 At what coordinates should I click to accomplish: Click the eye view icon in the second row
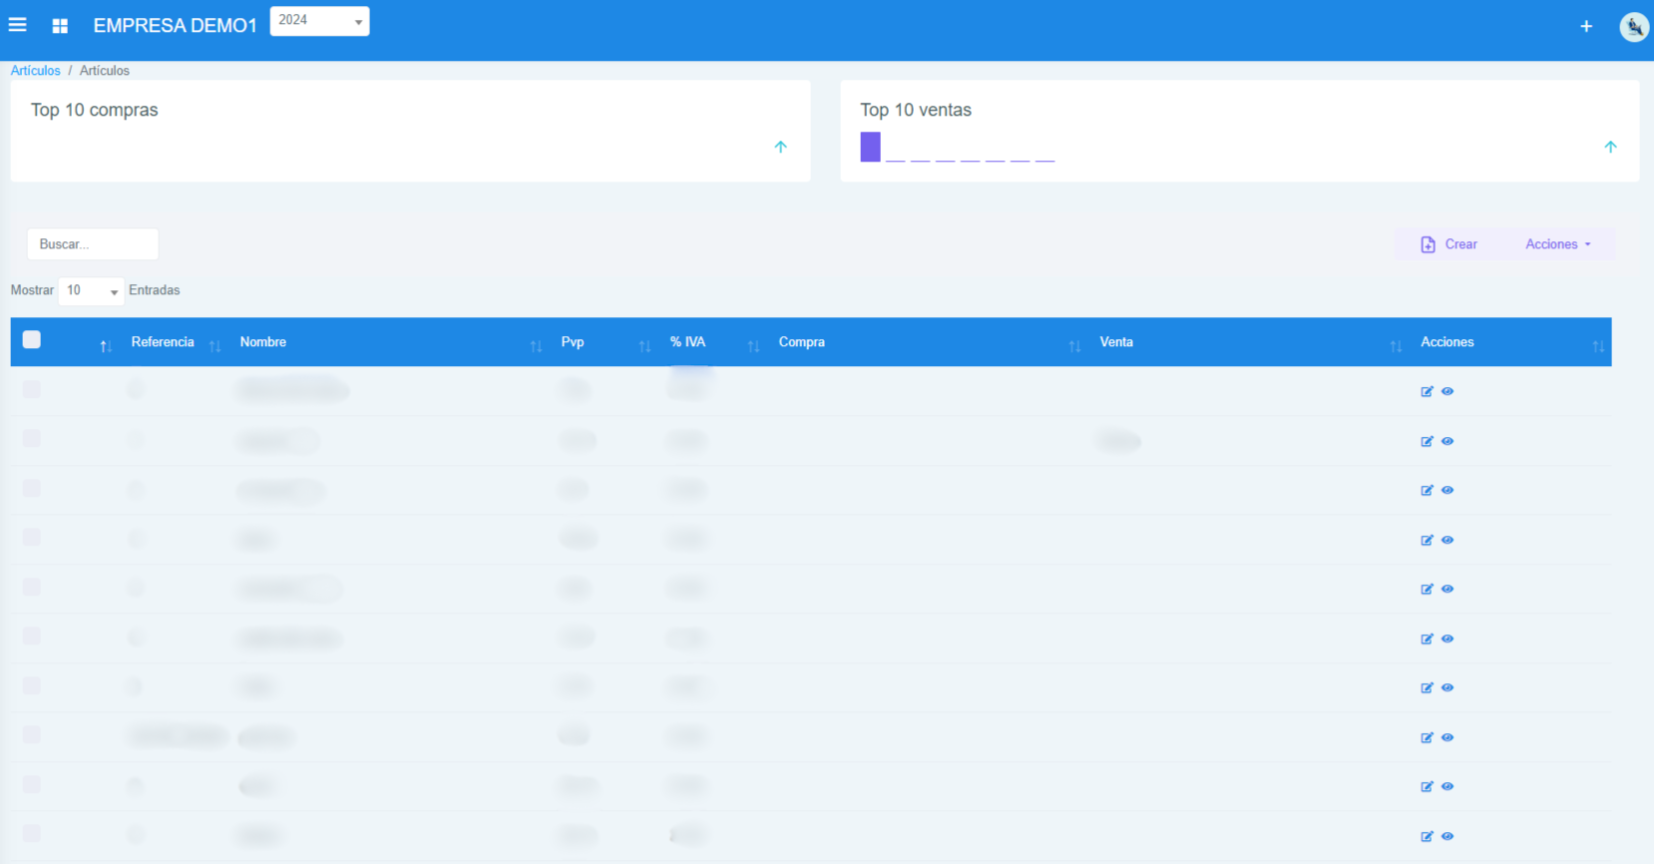pos(1447,441)
